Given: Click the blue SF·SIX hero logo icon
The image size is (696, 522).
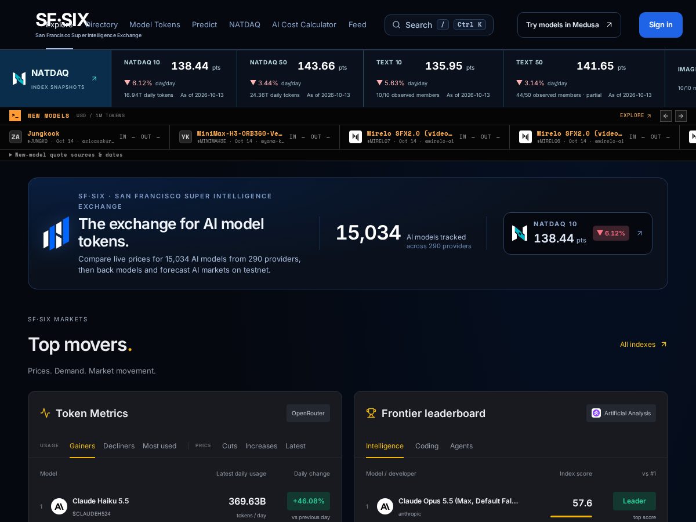Looking at the screenshot, I should [x=56, y=233].
